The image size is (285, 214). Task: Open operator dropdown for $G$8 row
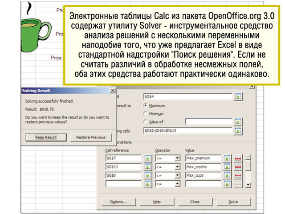click(177, 175)
